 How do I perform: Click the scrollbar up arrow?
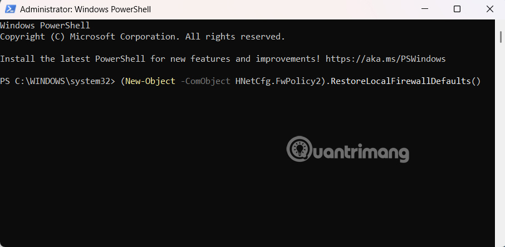click(500, 25)
